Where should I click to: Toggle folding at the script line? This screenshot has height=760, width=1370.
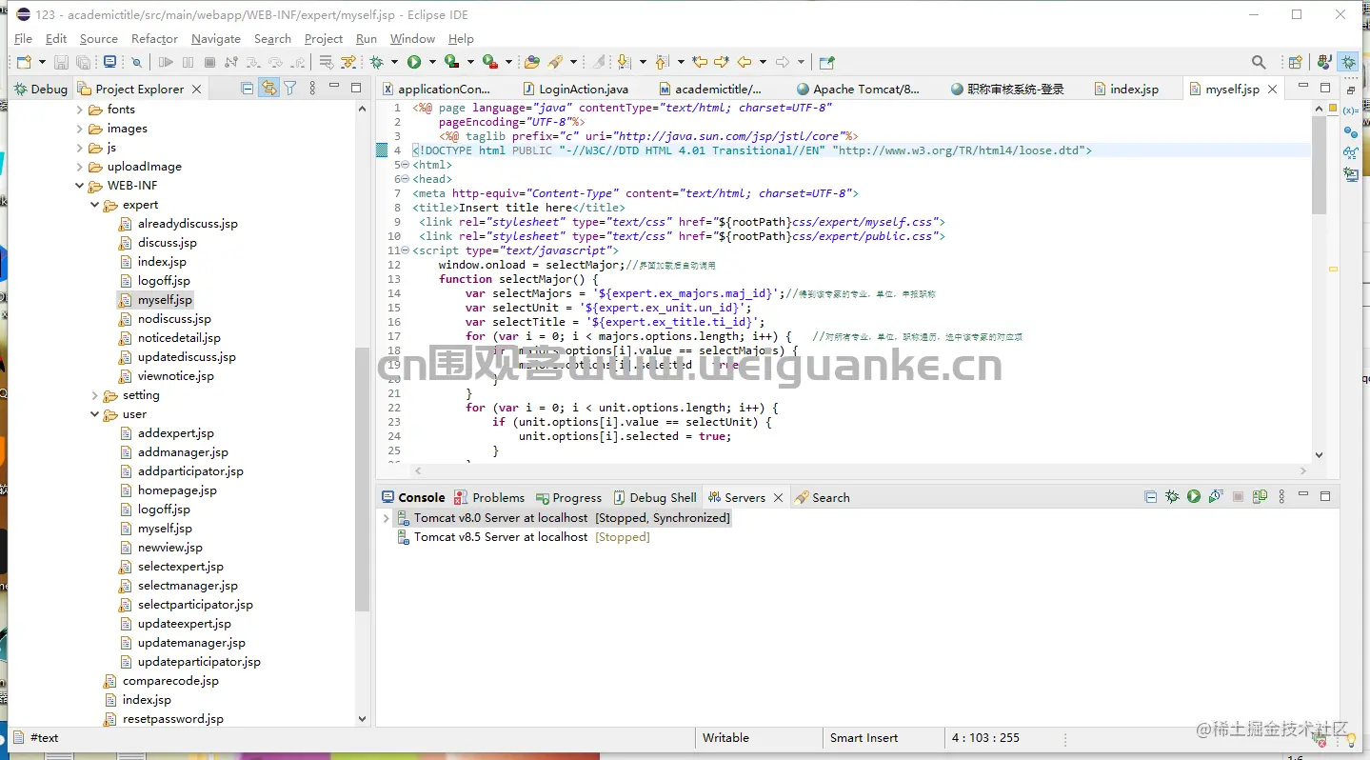(x=405, y=250)
